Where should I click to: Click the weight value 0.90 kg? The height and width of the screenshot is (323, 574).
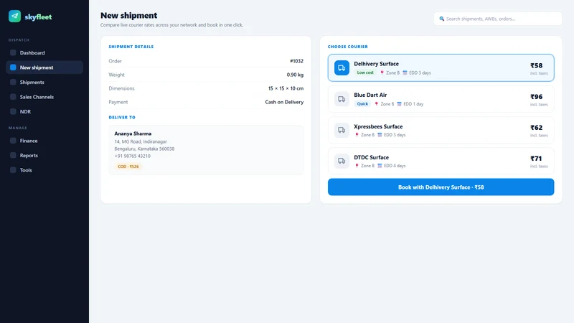pyautogui.click(x=295, y=75)
